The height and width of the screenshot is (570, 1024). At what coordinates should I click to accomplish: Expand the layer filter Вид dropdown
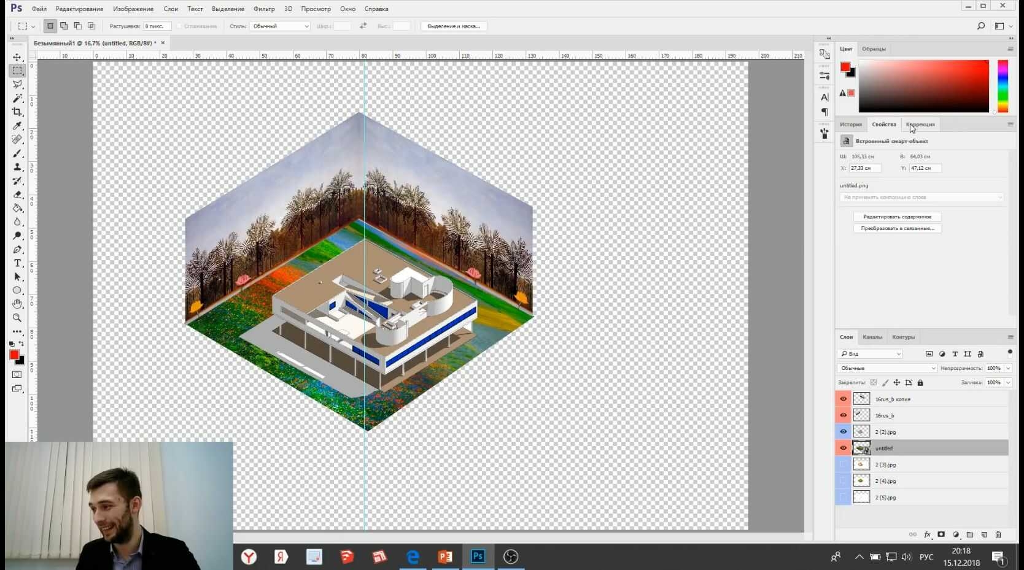pos(869,354)
